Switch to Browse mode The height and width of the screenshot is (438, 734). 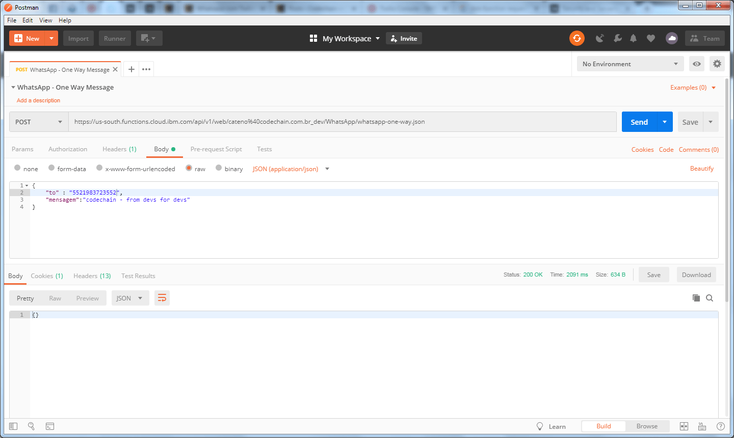(647, 426)
